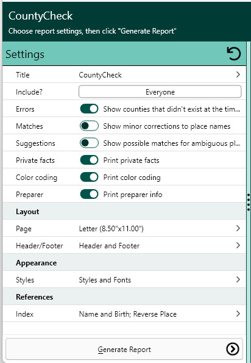Image resolution: width=251 pixels, height=363 pixels.
Task: Click the arrow icon on Generate Report
Action: 233,349
